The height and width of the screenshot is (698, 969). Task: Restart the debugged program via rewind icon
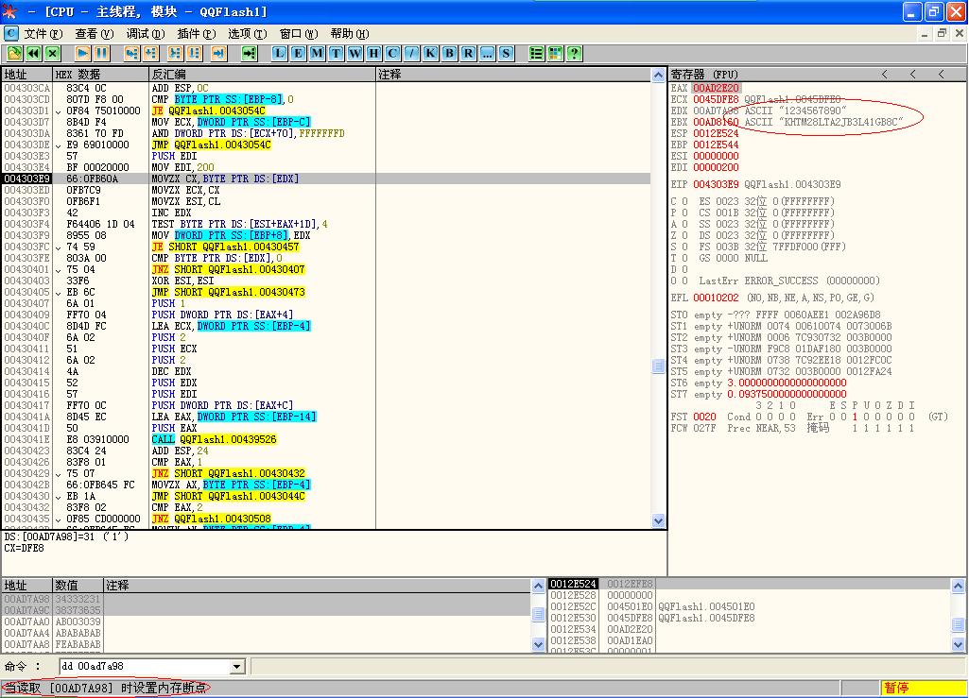point(34,54)
